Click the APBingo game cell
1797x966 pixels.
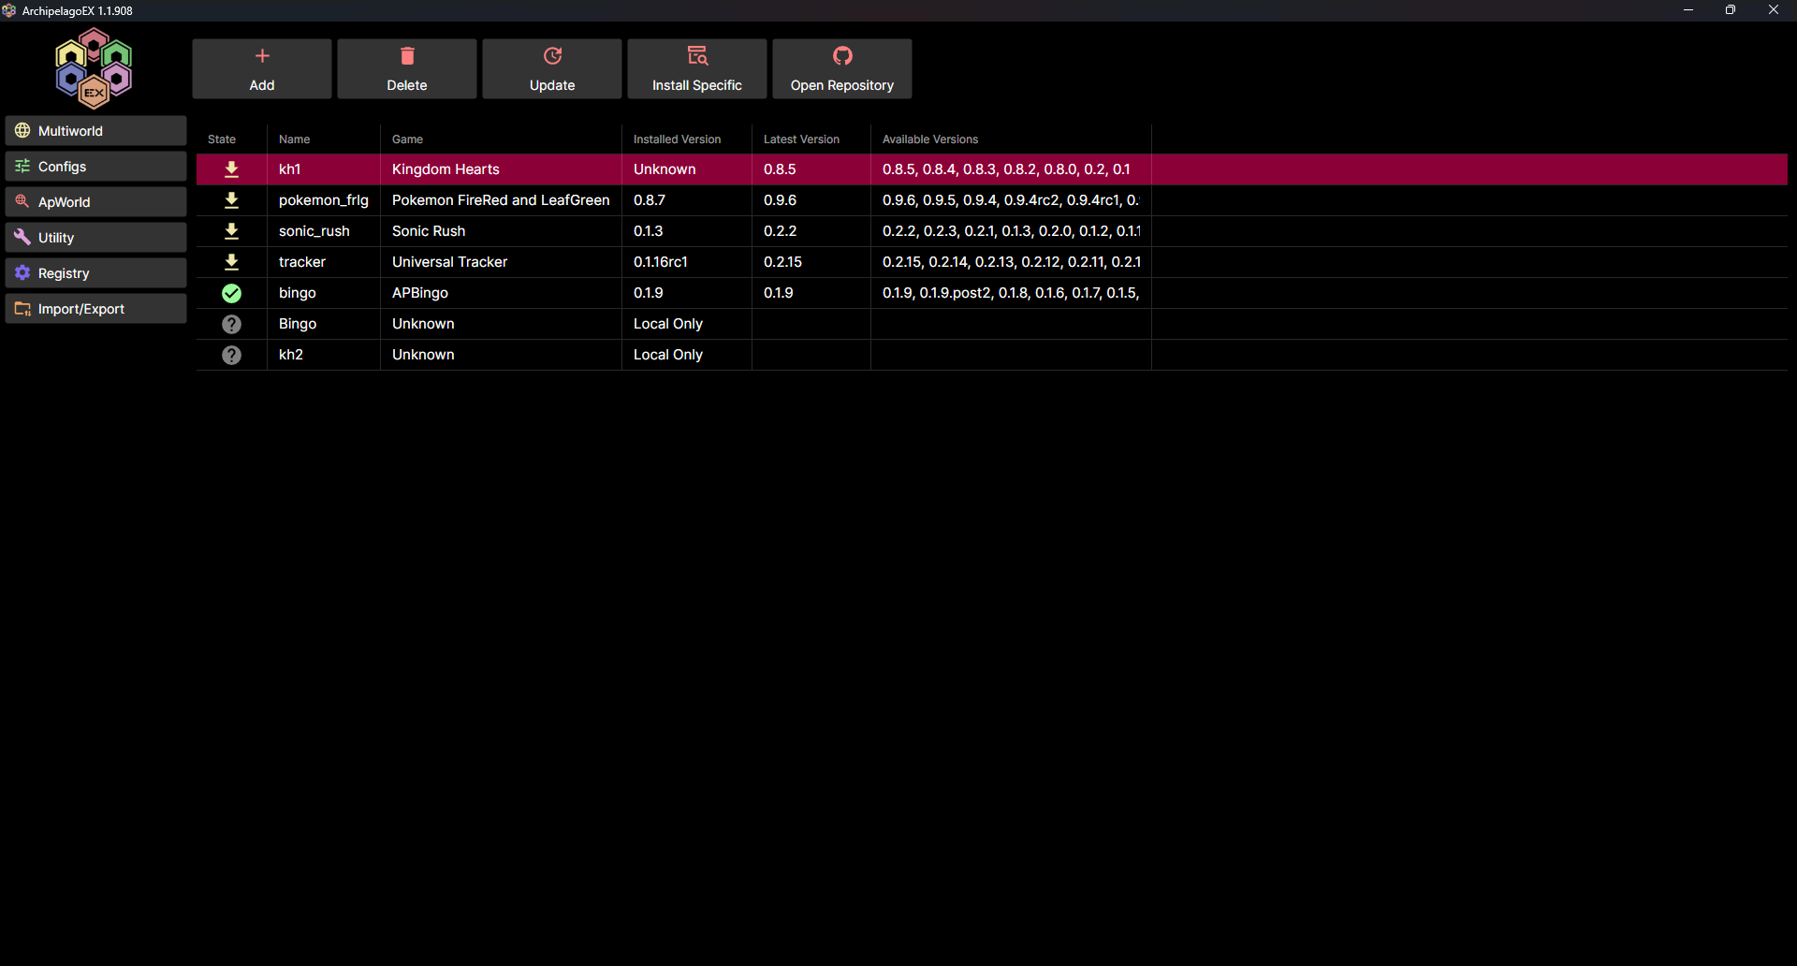pyautogui.click(x=501, y=293)
